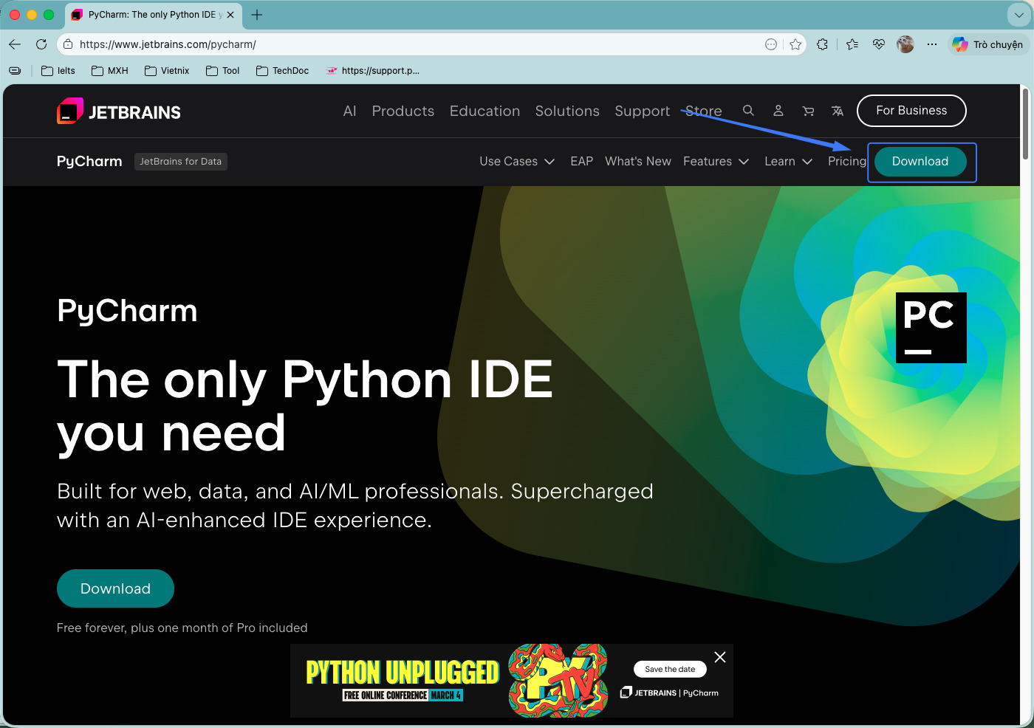This screenshot has height=728, width=1034.
Task: Click the browser address bar URL
Action: 168,44
